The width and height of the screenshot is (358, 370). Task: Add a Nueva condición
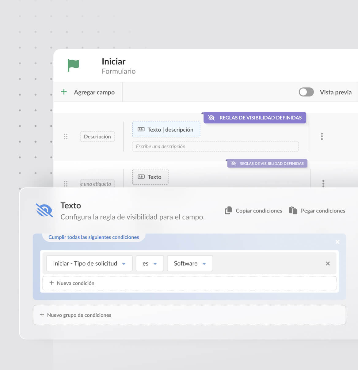72,283
